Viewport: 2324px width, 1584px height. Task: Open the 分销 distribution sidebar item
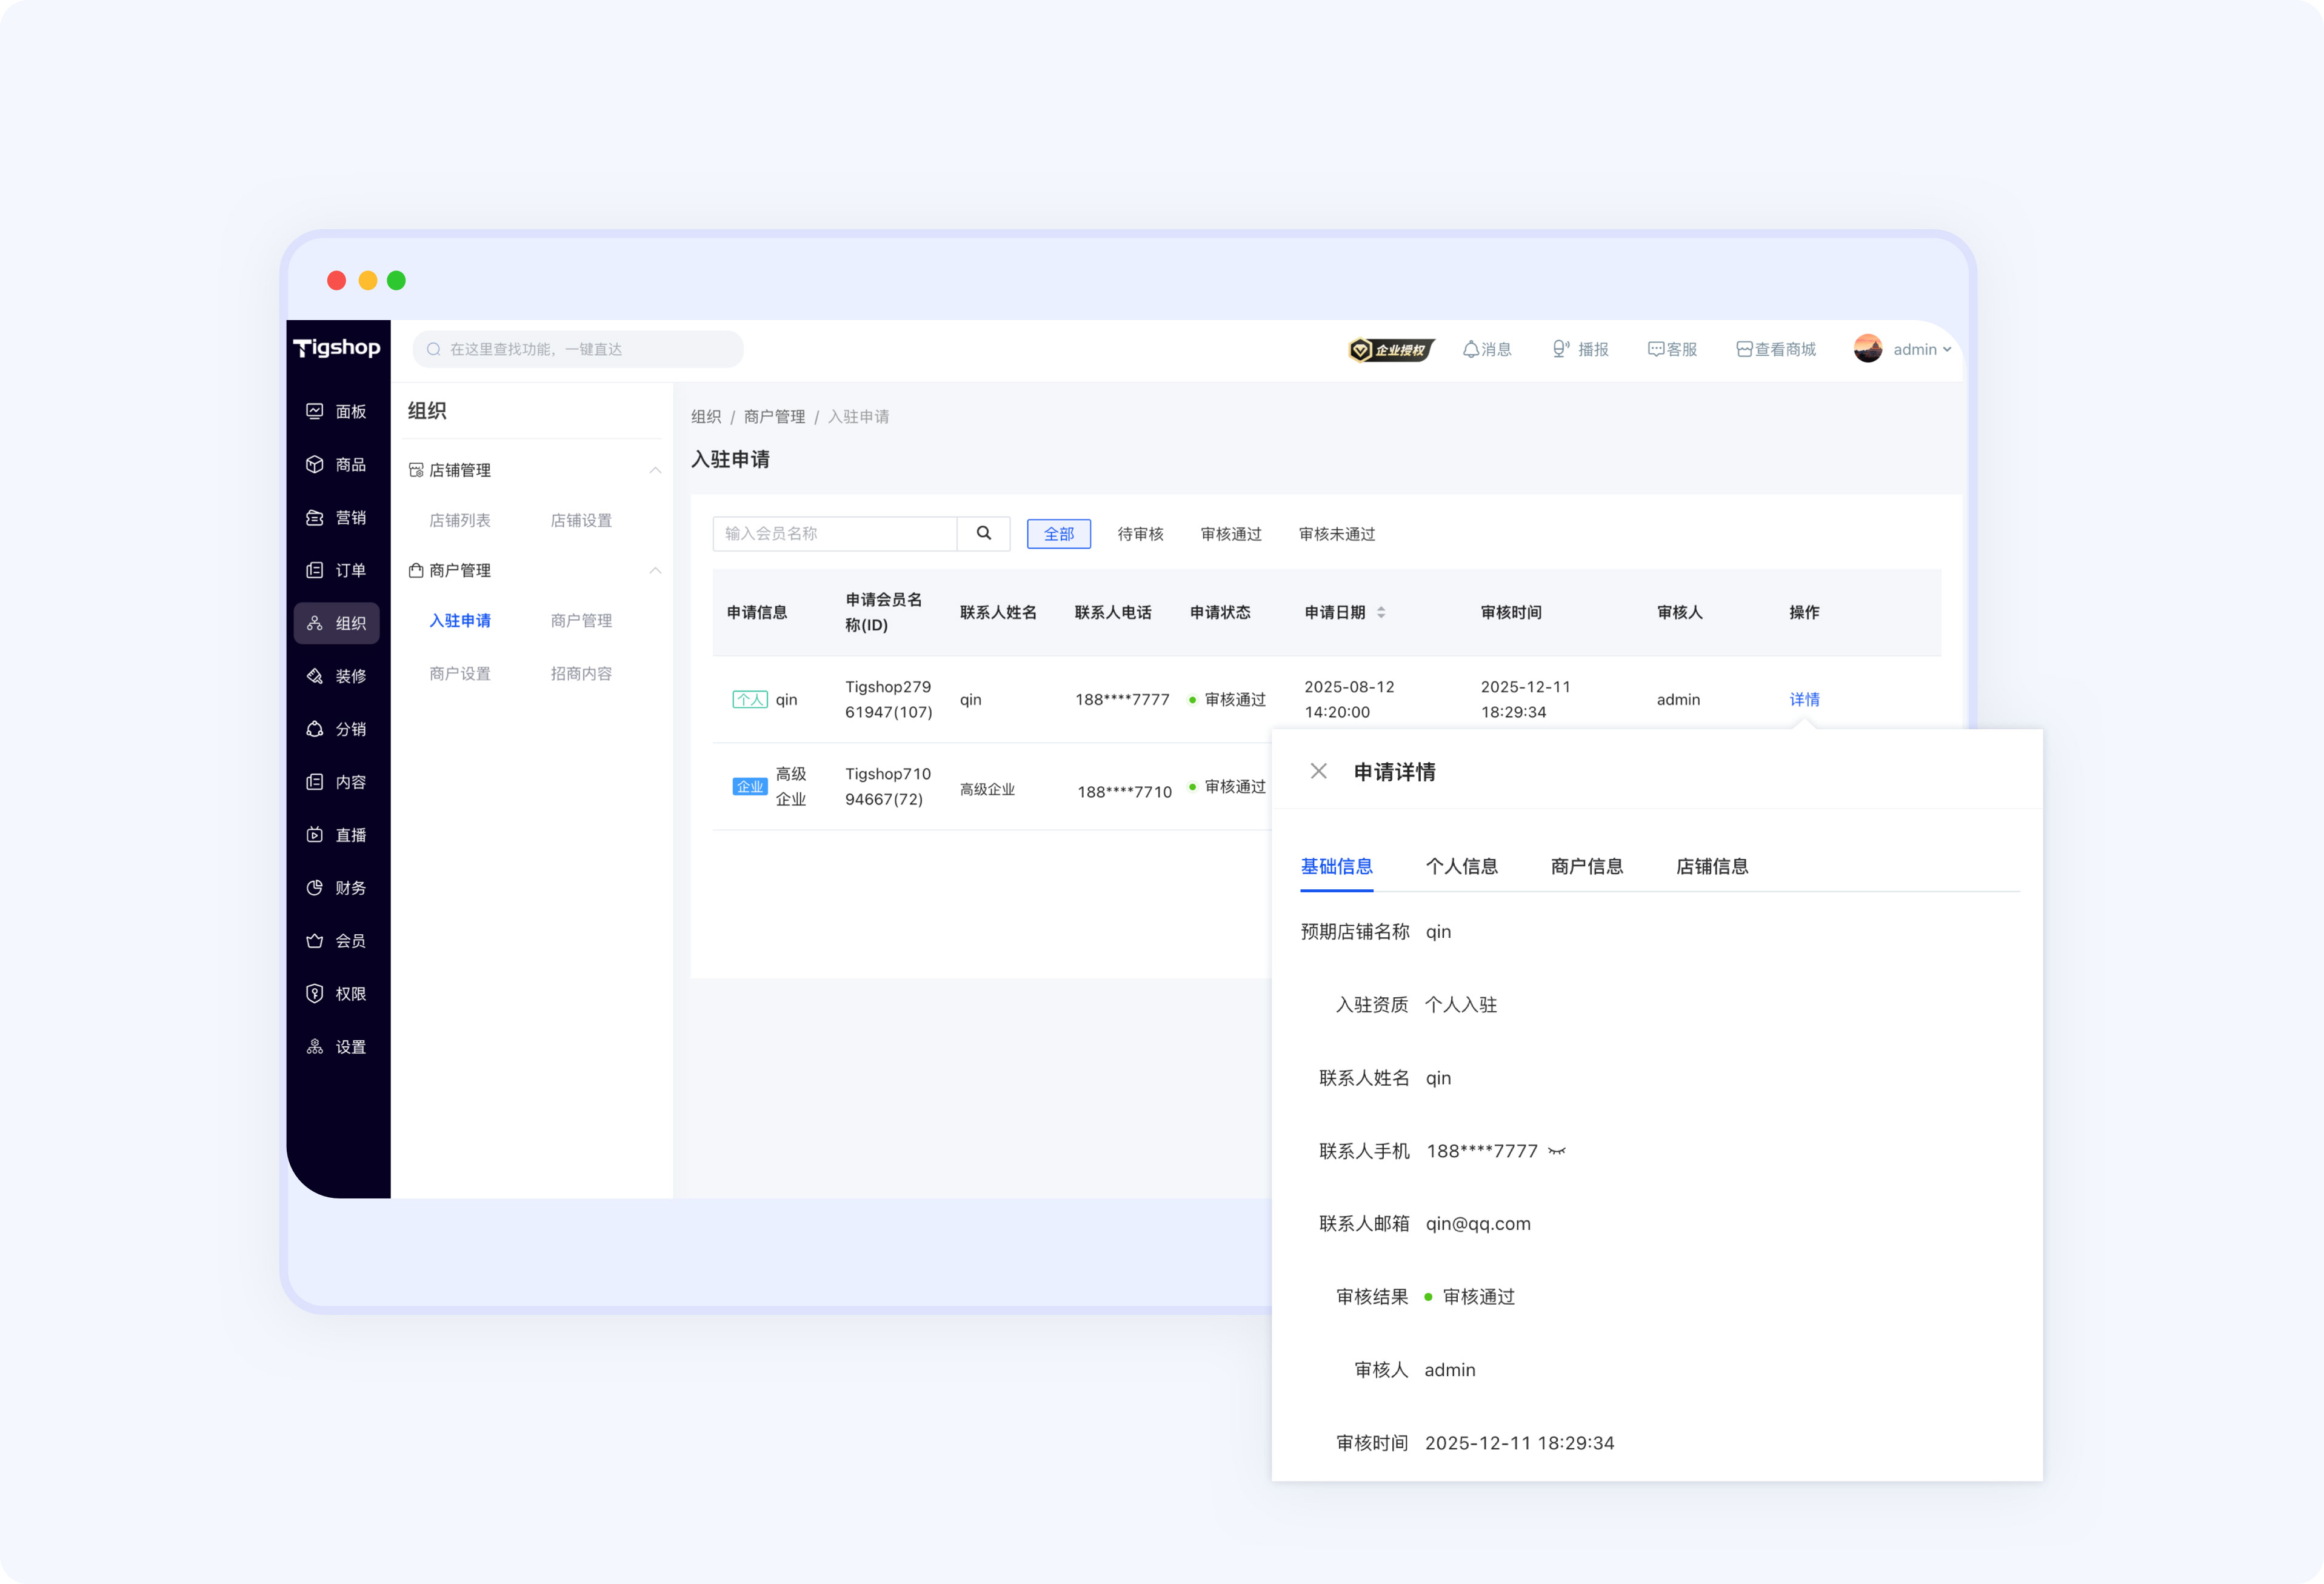336,729
